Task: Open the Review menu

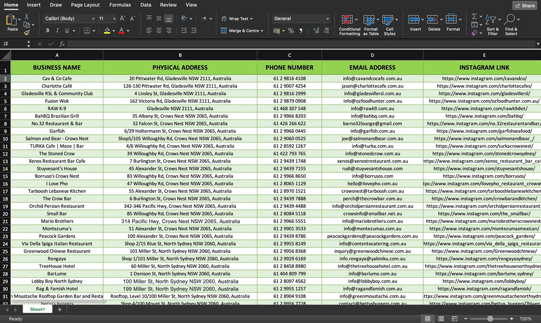Action: click(x=168, y=5)
